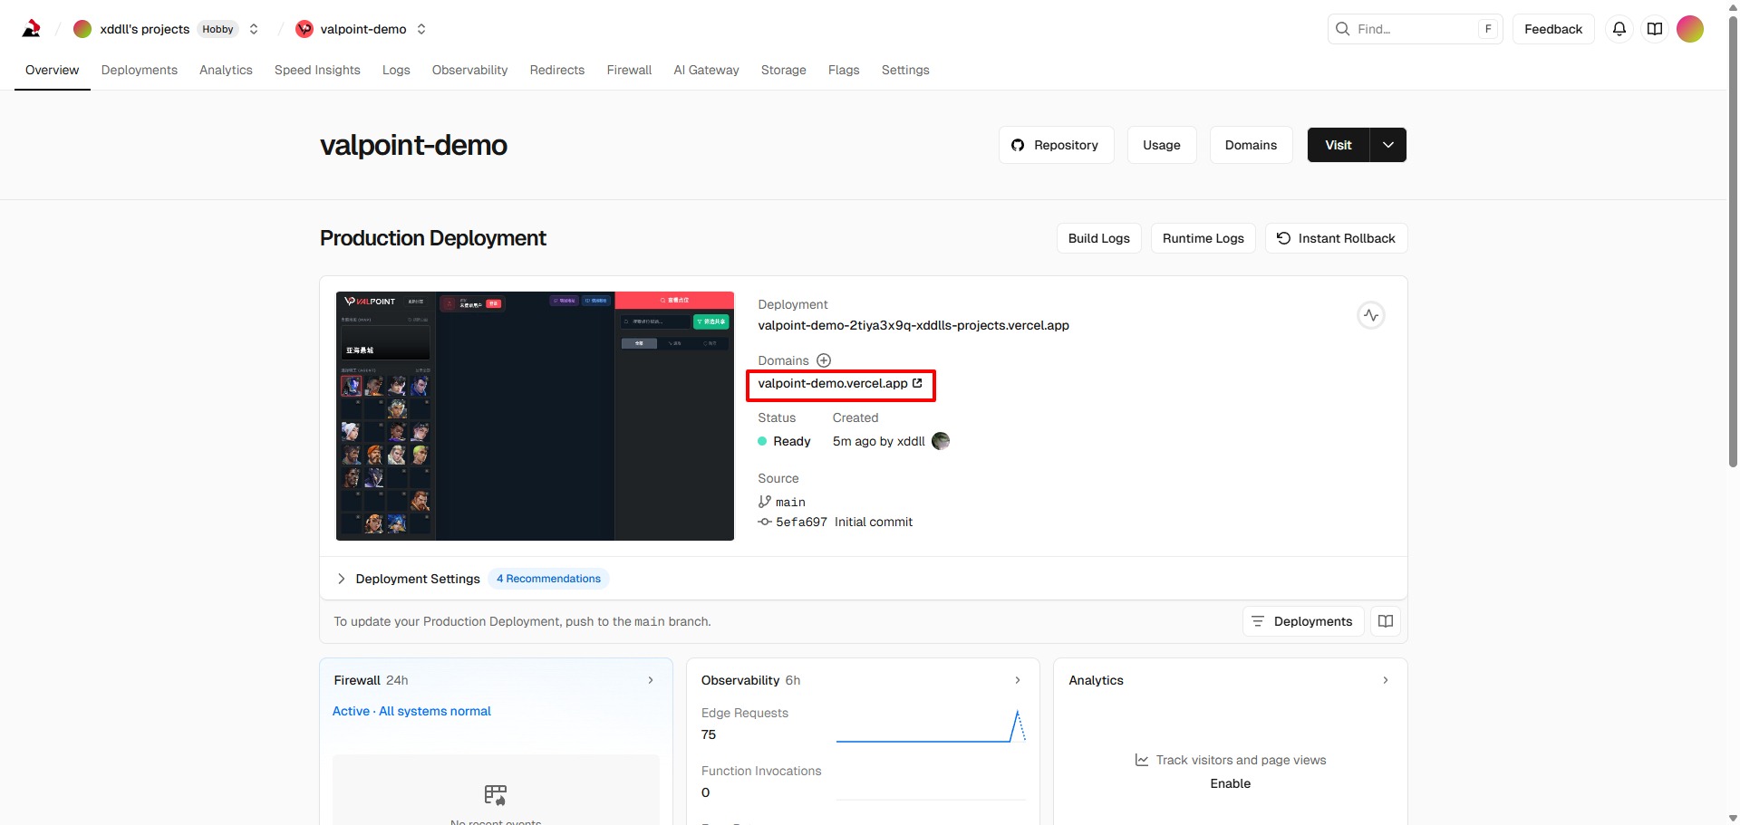
Task: Open the docs book icon beside Deployments
Action: 1386,621
